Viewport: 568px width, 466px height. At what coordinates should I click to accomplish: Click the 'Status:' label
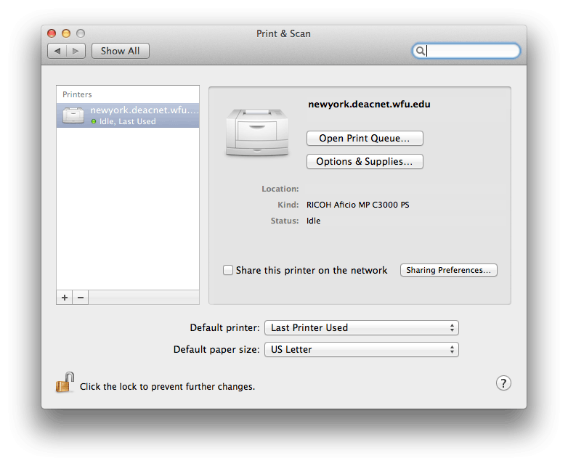[285, 221]
